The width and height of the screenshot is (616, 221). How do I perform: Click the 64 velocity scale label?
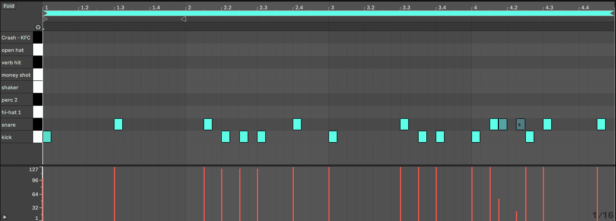coord(35,194)
